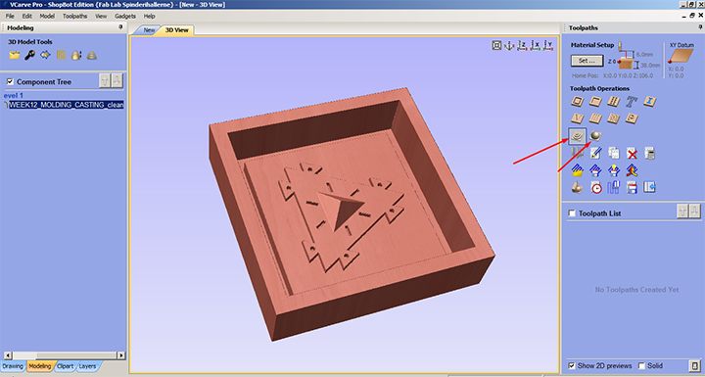Create a Prism carving toolpath

pyautogui.click(x=632, y=118)
